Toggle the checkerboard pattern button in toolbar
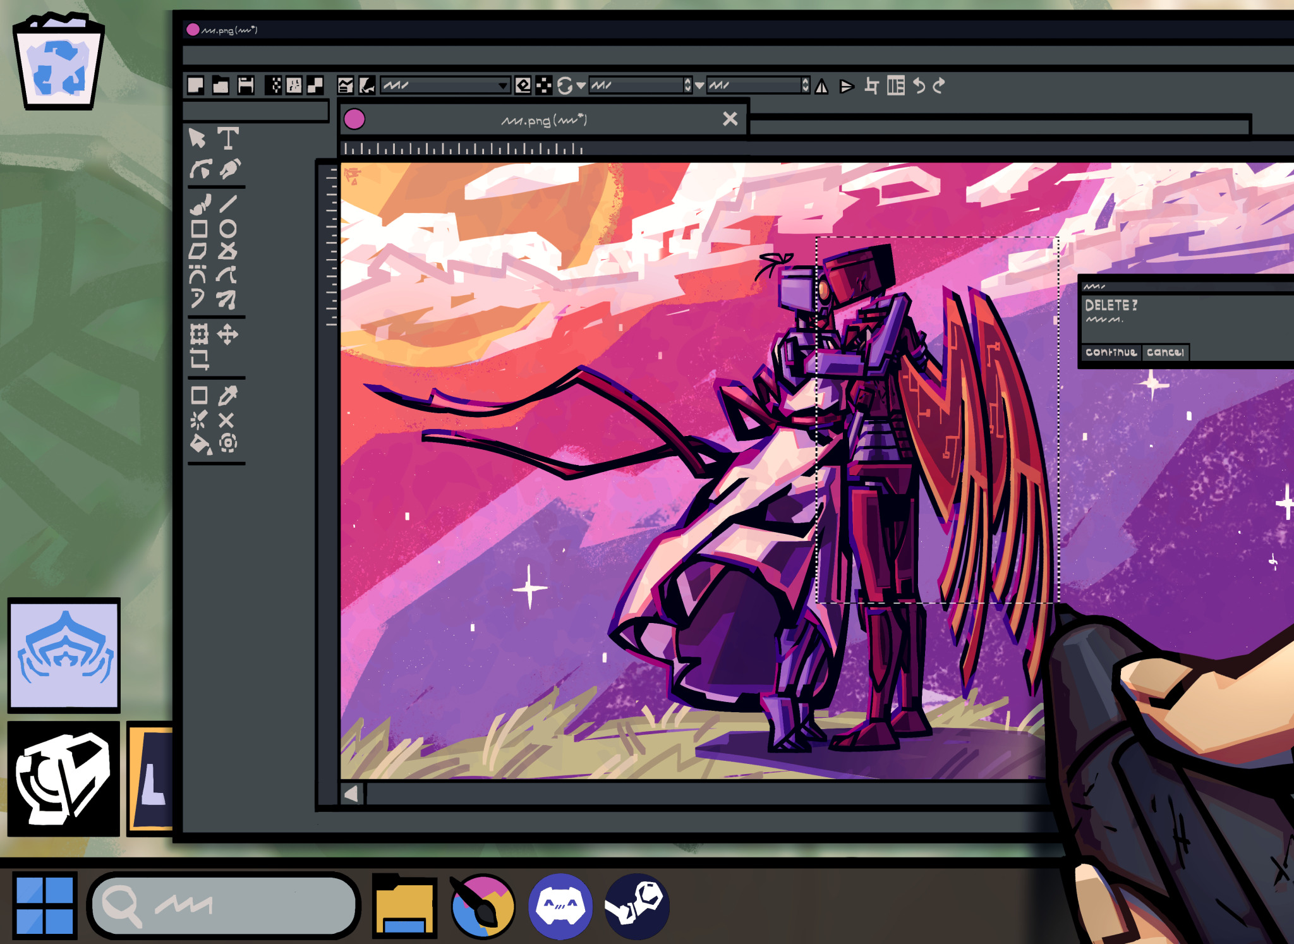 [543, 85]
